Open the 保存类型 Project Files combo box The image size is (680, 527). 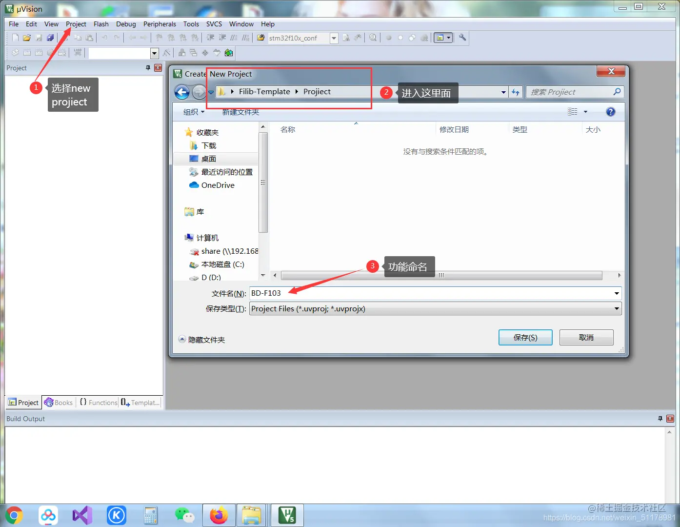(436, 309)
